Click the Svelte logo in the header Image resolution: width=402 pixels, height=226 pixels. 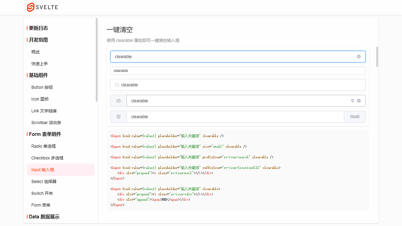[30, 7]
